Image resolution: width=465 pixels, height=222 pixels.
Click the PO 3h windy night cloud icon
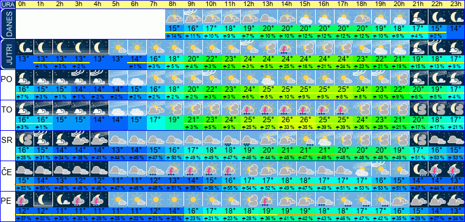80,78
